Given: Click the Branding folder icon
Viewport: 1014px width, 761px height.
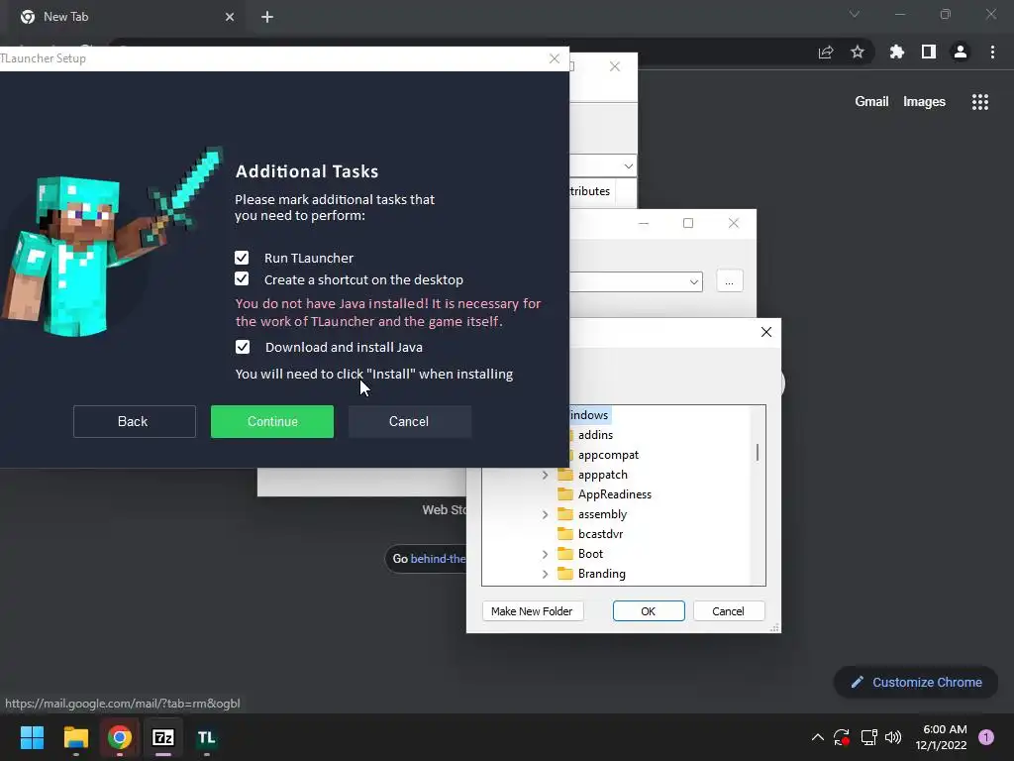Looking at the screenshot, I should click(565, 574).
